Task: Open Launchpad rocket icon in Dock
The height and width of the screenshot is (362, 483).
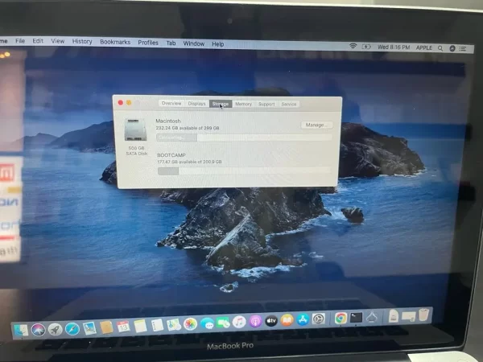Action: (56, 329)
